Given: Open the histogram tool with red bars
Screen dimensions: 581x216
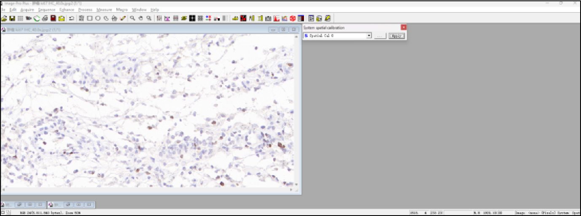Looking at the screenshot, I should pyautogui.click(x=277, y=18).
